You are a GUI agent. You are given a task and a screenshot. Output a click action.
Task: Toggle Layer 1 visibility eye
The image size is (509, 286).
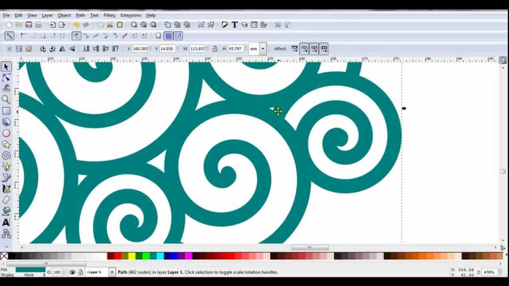pos(72,272)
